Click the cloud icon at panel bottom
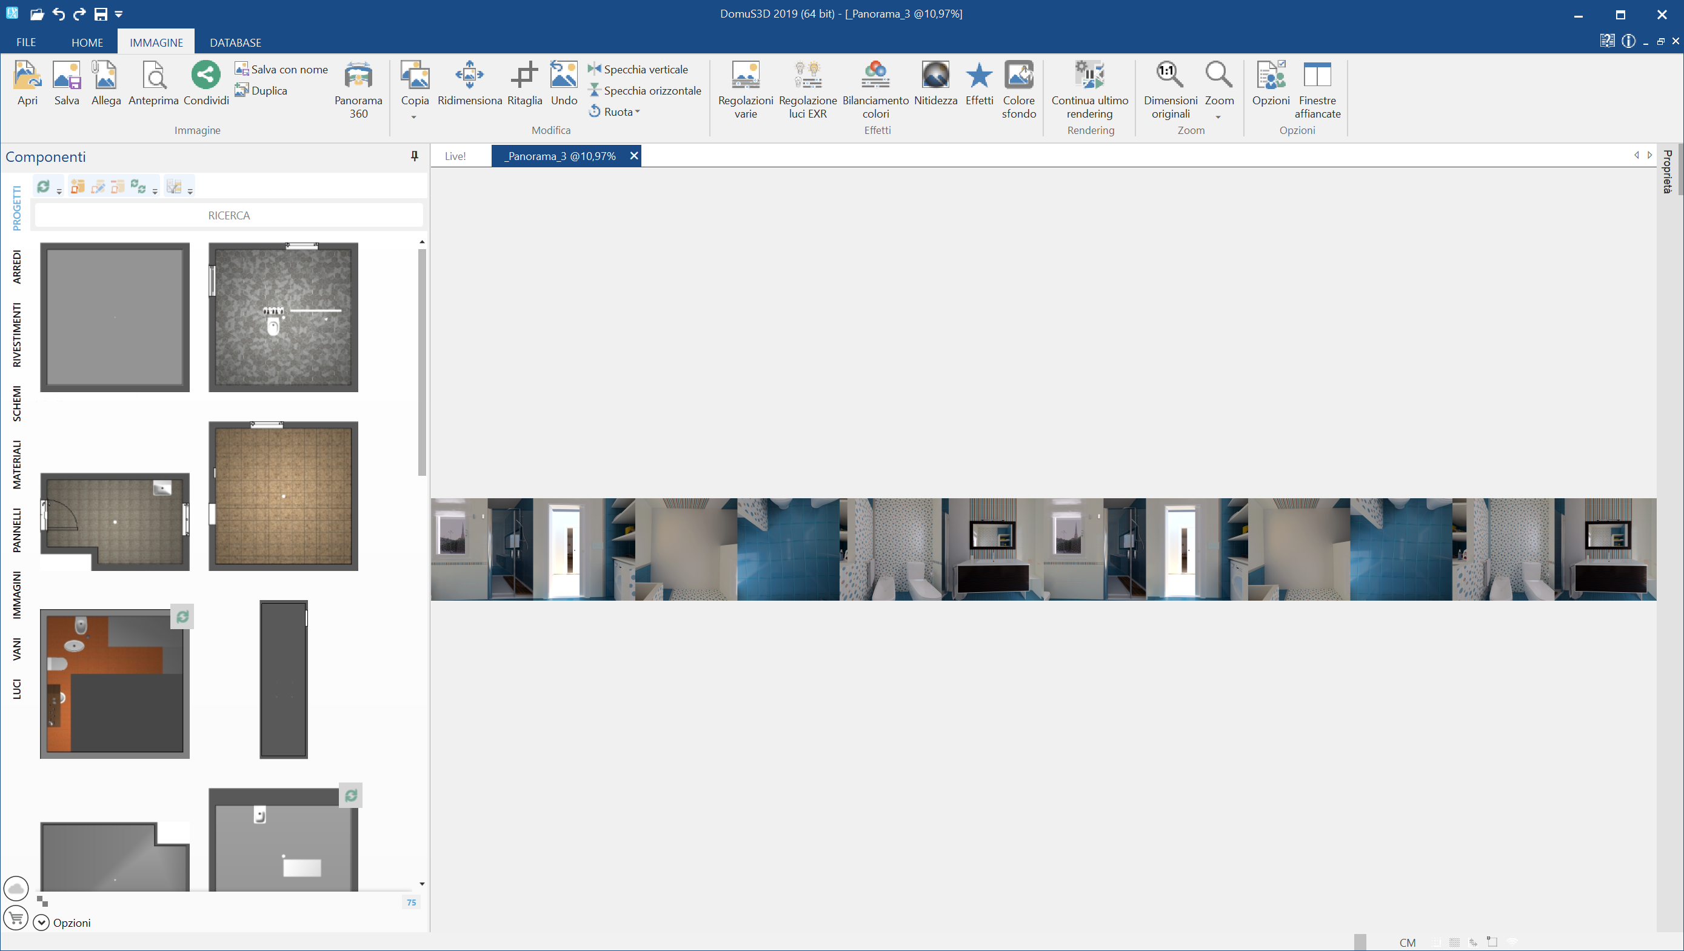The height and width of the screenshot is (951, 1684). click(16, 889)
